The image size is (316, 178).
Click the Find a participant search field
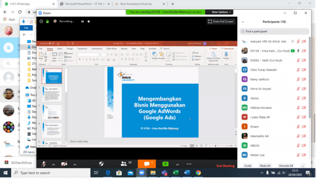(274, 31)
